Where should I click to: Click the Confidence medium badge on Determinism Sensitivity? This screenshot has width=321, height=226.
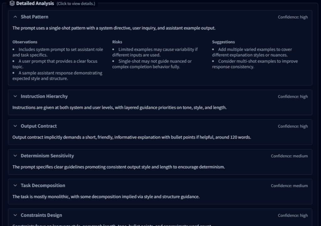click(x=289, y=156)
